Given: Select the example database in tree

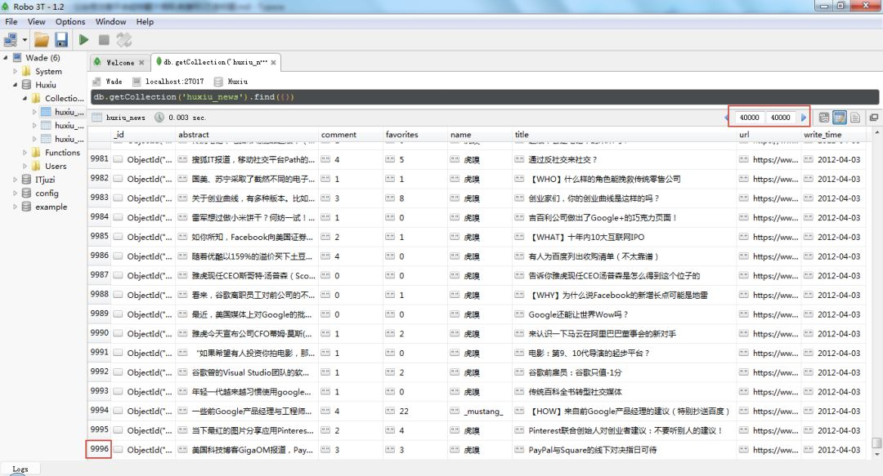Looking at the screenshot, I should tap(52, 207).
